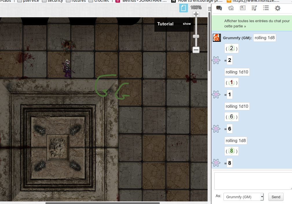Click the die showing 6
Image resolution: width=292 pixels, height=204 pixels.
click(232, 117)
